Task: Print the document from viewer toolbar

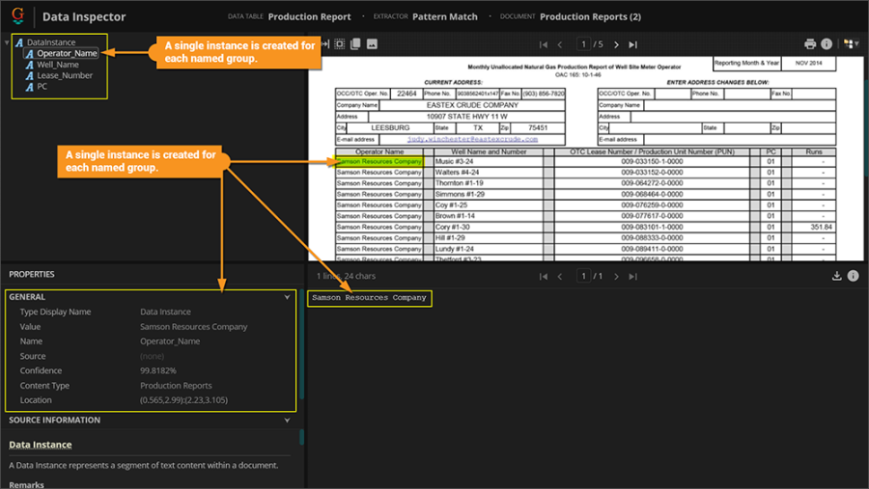Action: point(810,44)
